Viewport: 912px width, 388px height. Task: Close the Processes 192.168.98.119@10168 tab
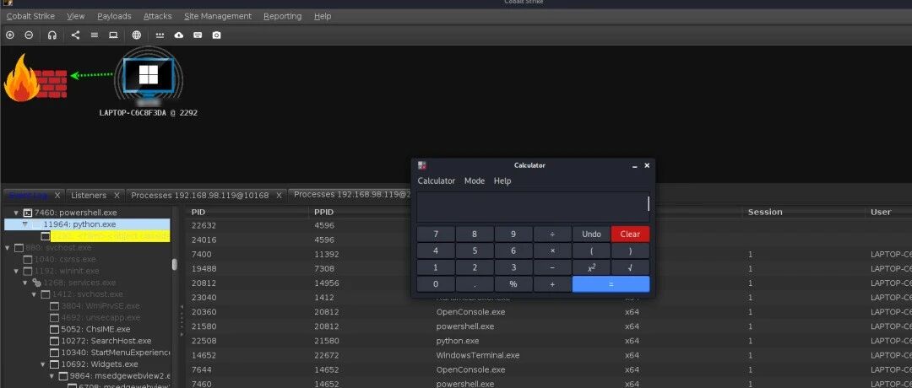(280, 195)
